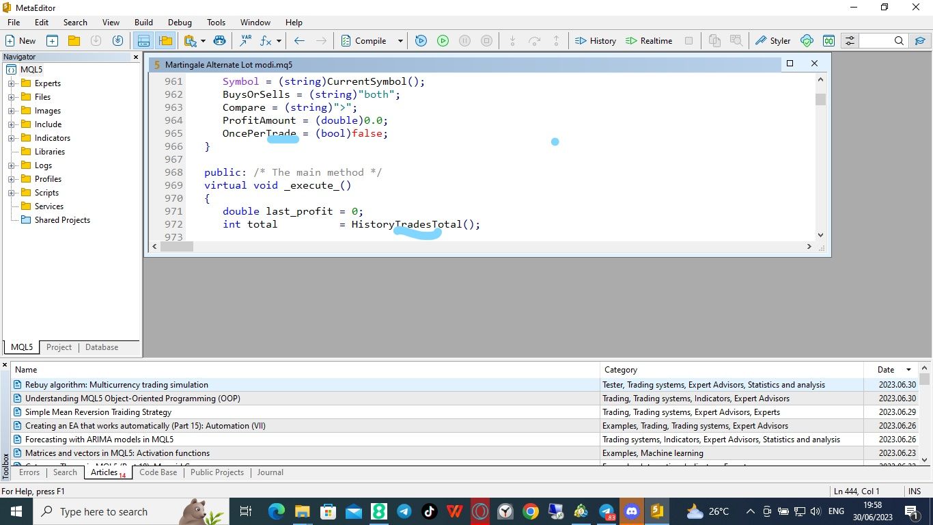Screen dimensions: 933x525
Task: Switch to Code Base tab
Action: coord(158,472)
